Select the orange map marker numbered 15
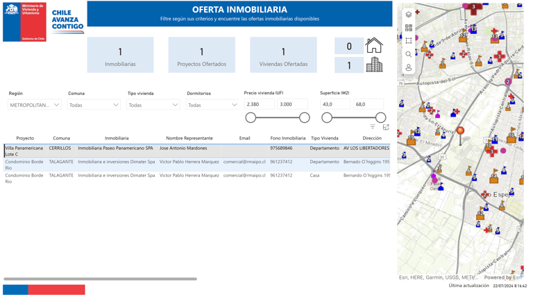Viewport: 533px width, 301px height. (412, 139)
